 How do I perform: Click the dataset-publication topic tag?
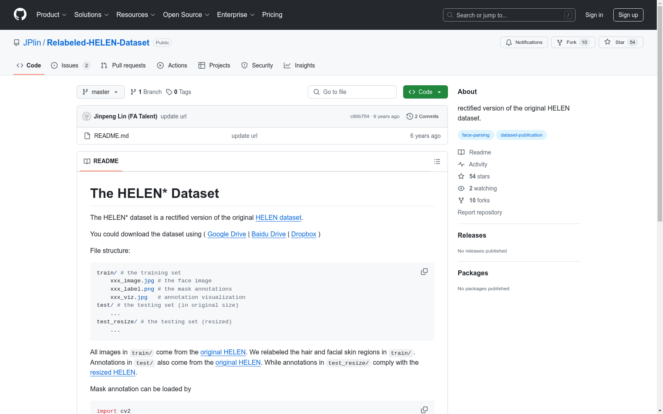(x=521, y=135)
